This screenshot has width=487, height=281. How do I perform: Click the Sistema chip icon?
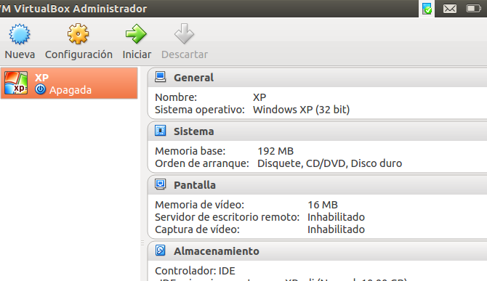tap(160, 131)
